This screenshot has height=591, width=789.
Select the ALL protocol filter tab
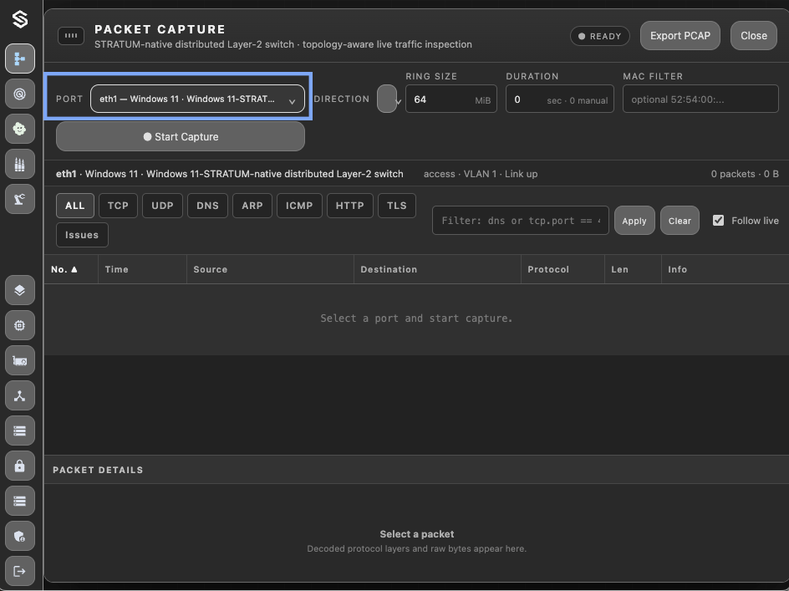[75, 206]
